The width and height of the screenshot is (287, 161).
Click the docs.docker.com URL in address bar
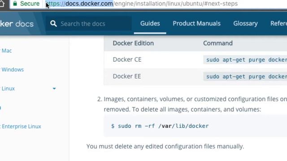[89, 4]
